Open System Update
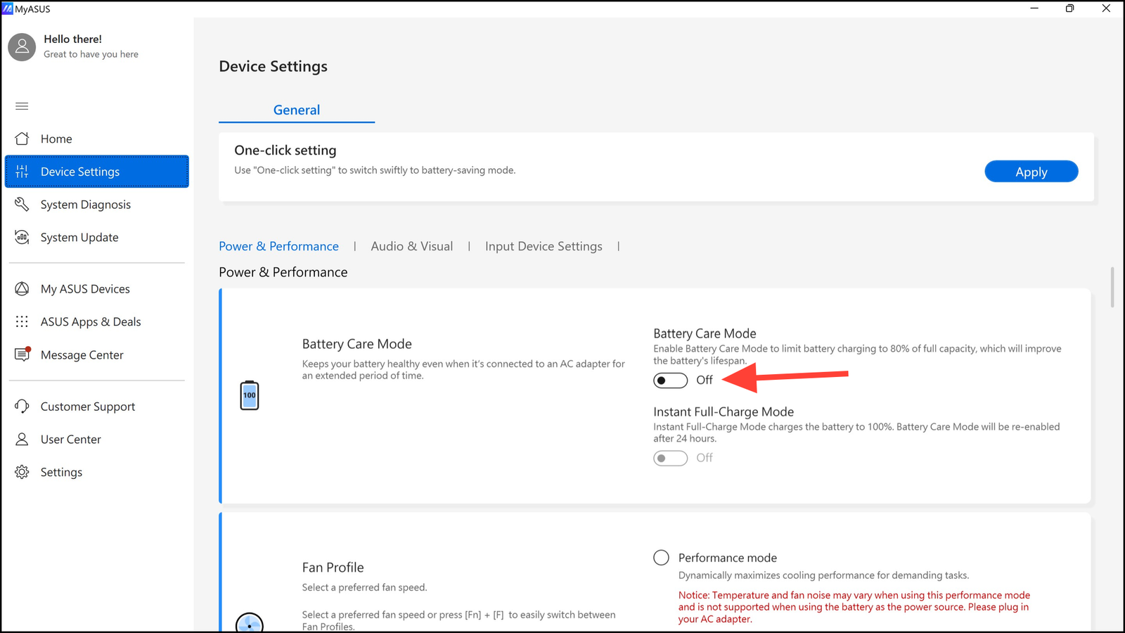The image size is (1125, 633). (x=79, y=237)
